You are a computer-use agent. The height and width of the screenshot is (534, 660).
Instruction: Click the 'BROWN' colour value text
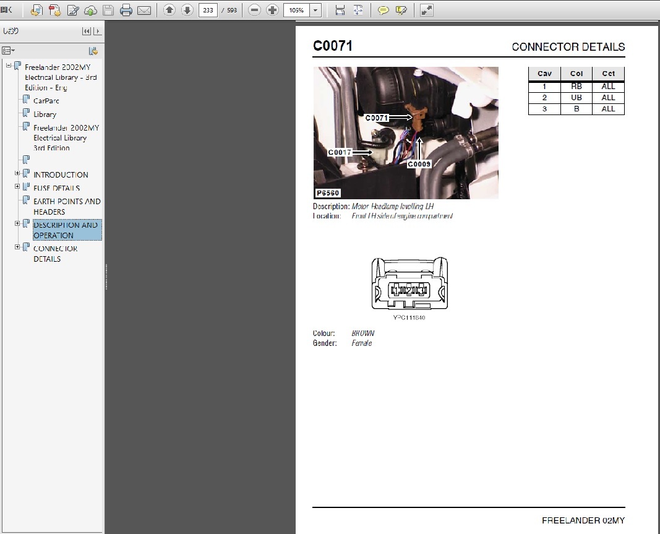[363, 333]
